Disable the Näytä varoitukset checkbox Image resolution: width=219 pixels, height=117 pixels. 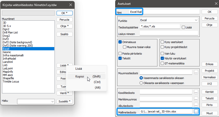(162, 58)
